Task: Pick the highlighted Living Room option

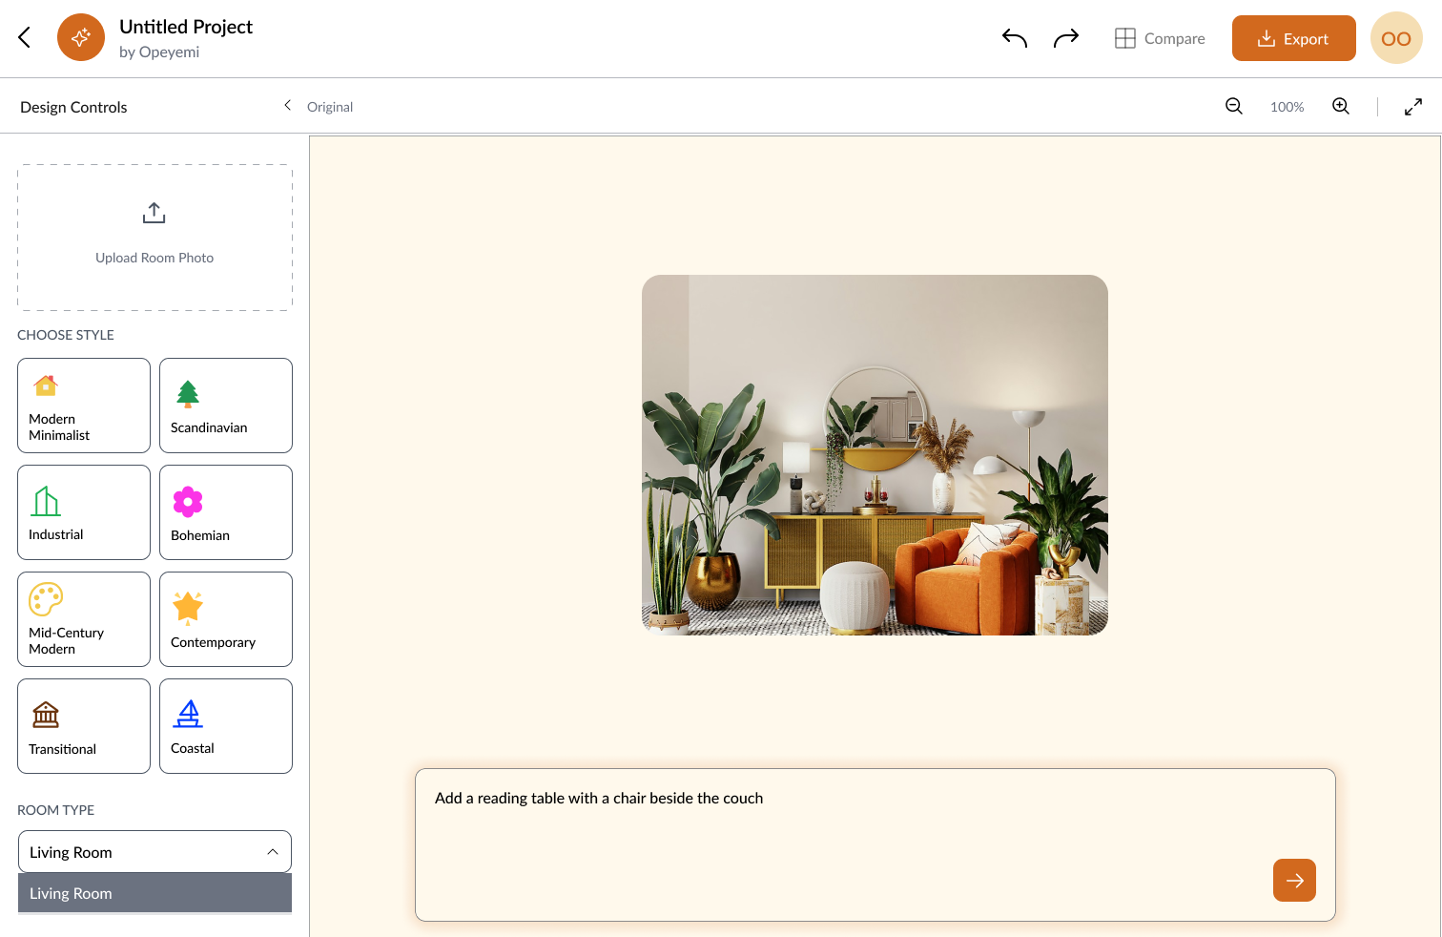Action: point(154,893)
